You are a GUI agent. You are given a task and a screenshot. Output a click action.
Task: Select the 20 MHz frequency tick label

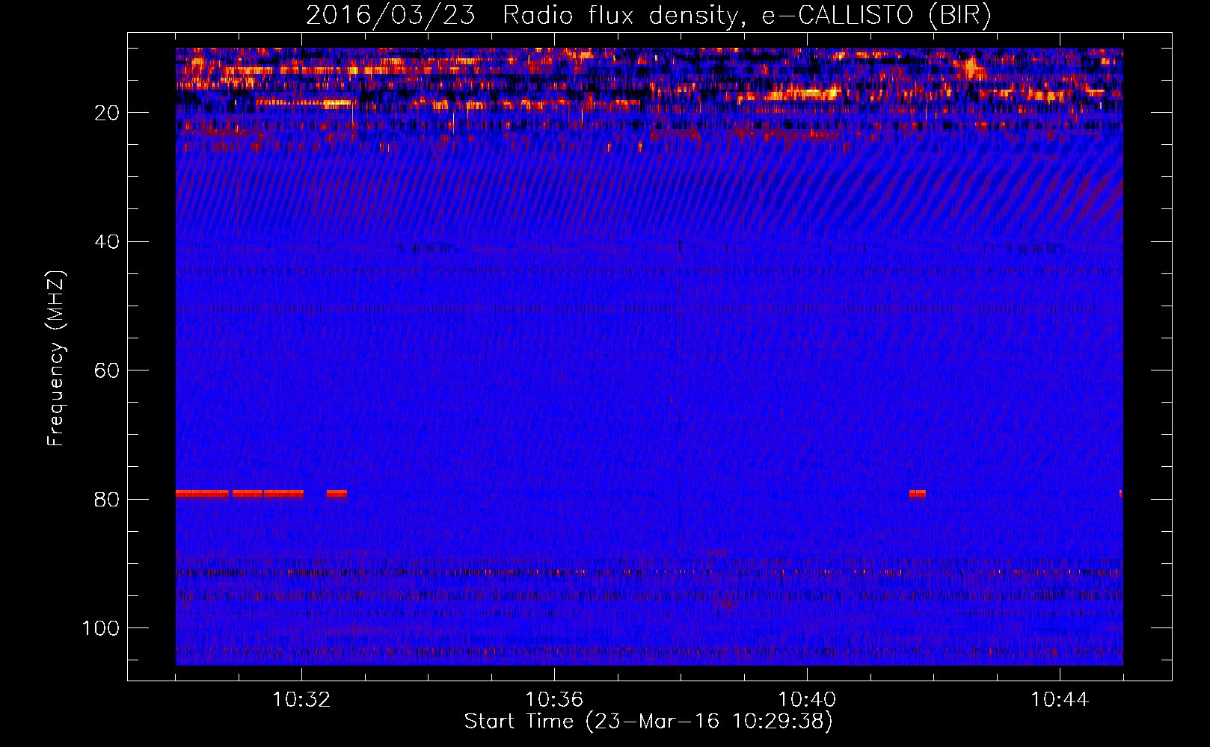pos(107,113)
